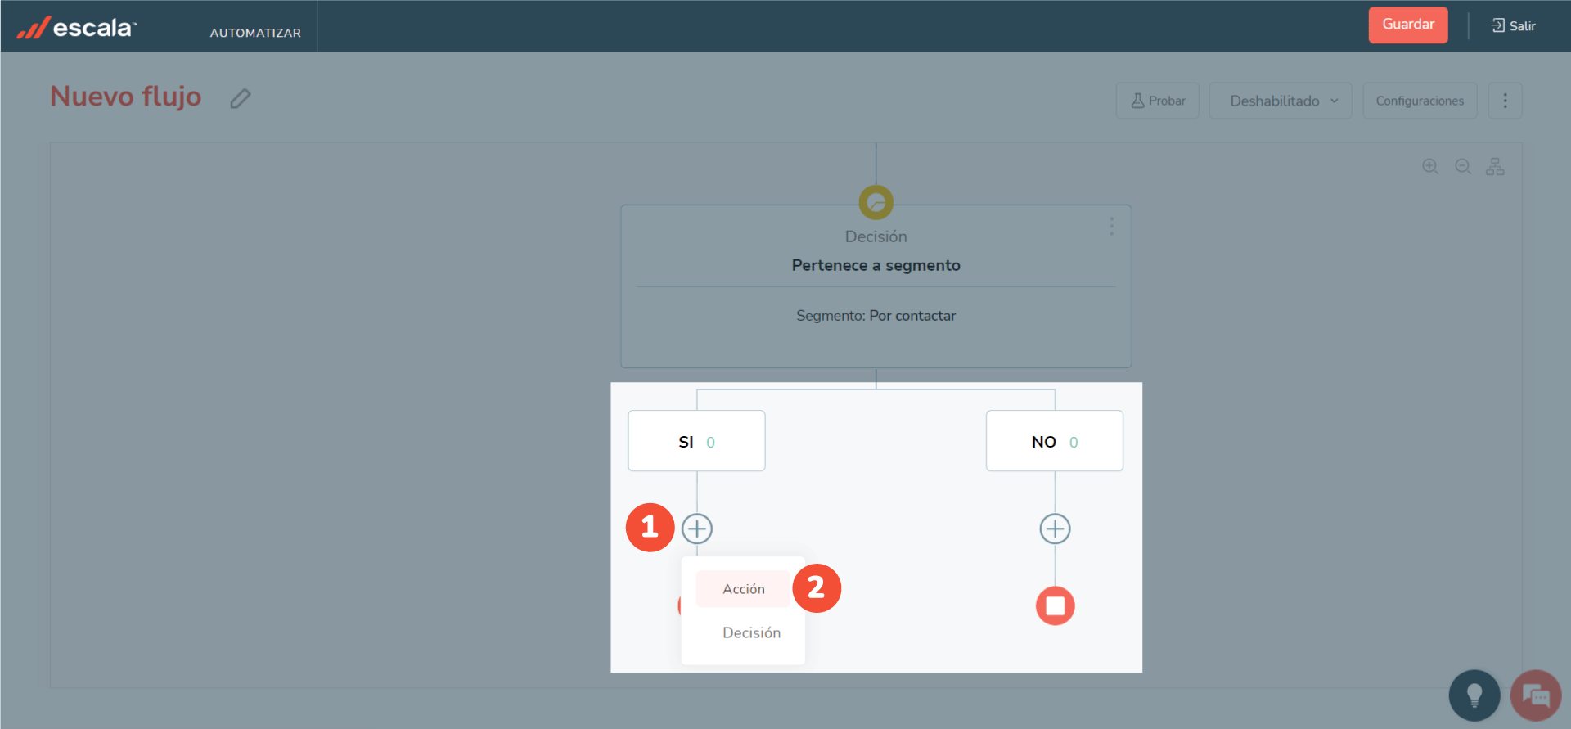
Task: Choose Decisión from the popup menu
Action: pyautogui.click(x=751, y=632)
